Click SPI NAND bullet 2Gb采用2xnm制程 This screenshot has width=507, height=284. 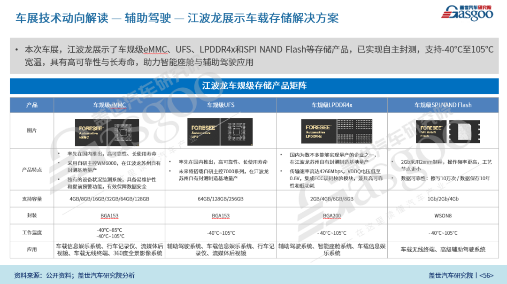pyautogui.click(x=446, y=165)
